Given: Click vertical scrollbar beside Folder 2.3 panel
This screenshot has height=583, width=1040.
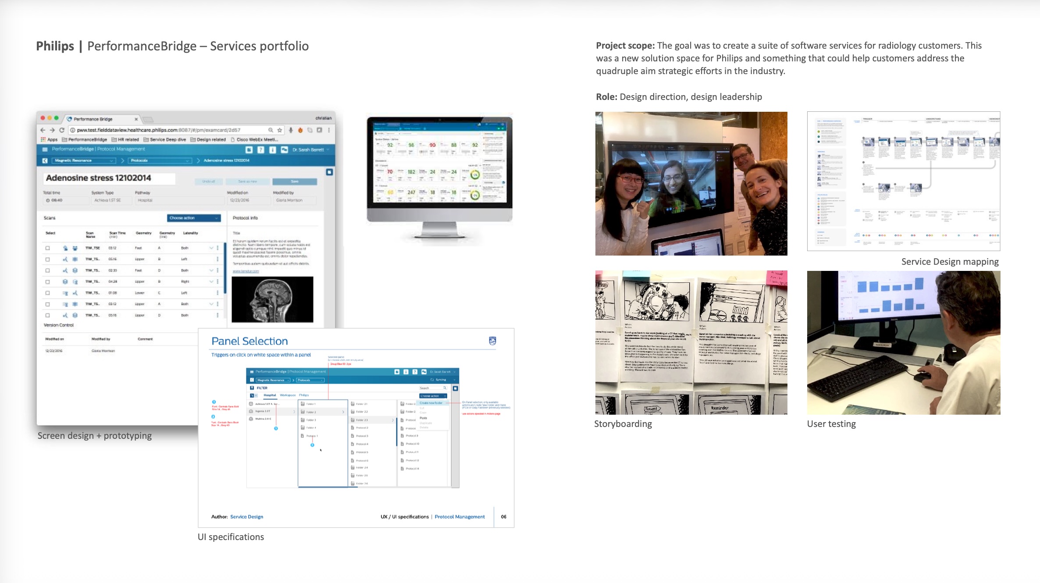Looking at the screenshot, I should (397, 432).
